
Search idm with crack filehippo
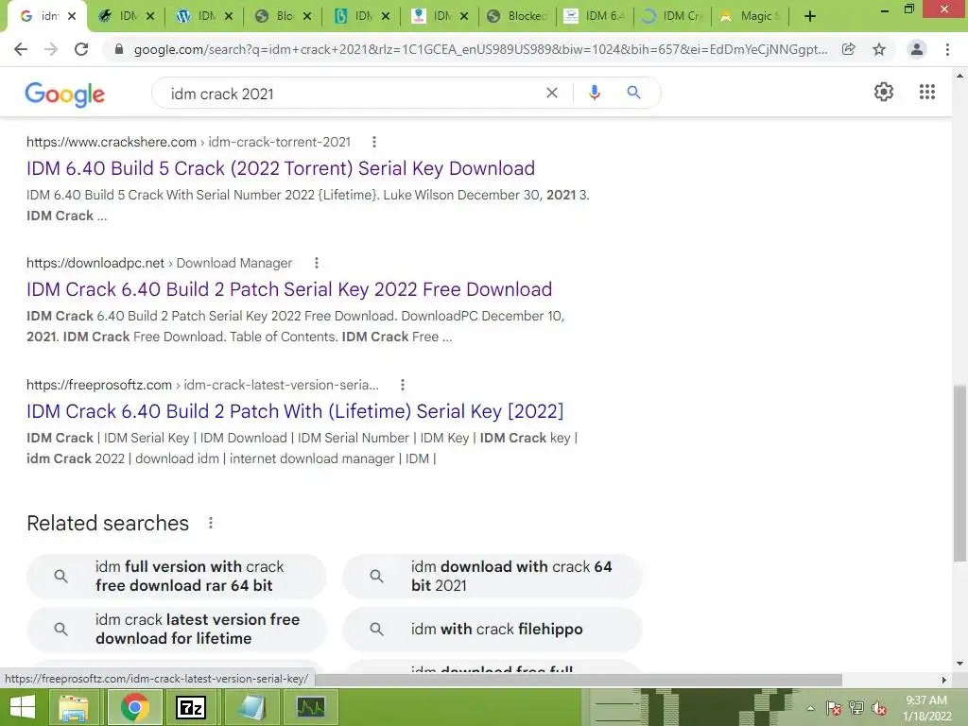tap(493, 629)
